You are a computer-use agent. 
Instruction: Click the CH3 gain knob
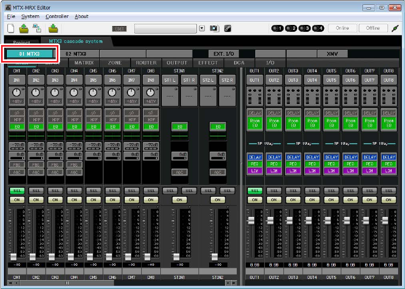tap(55, 92)
